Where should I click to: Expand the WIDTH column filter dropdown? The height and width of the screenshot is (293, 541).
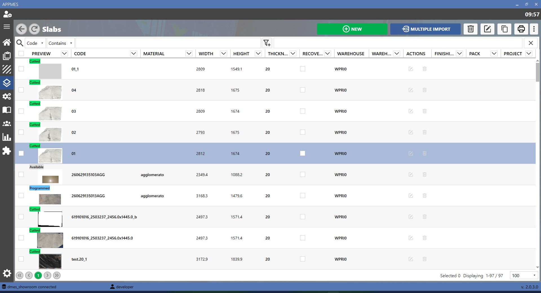224,54
